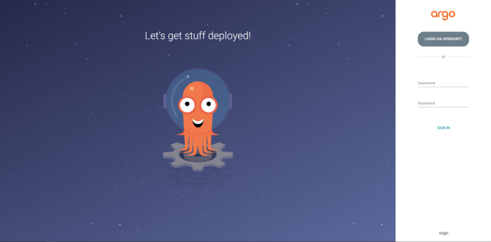Click the divider line left of "or"
Viewport: 491px width, 242px height.
[x=428, y=57]
